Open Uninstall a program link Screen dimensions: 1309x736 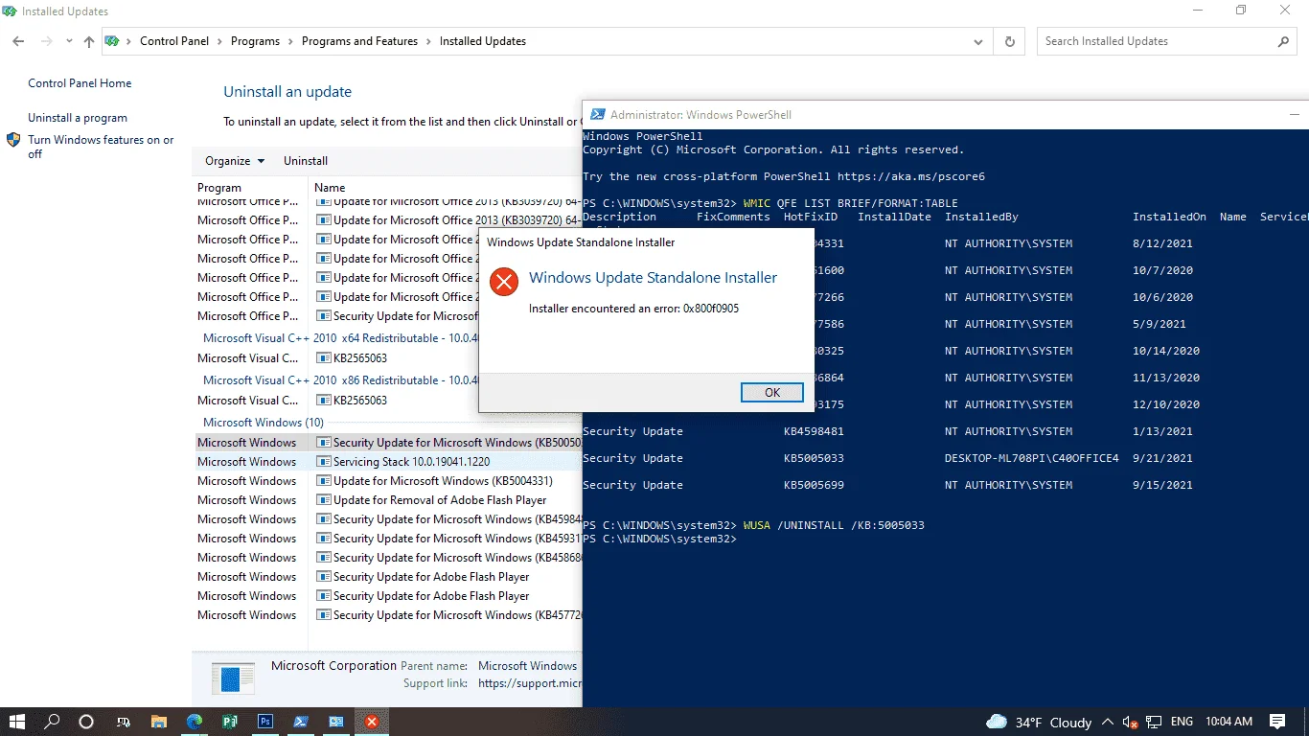(x=78, y=118)
